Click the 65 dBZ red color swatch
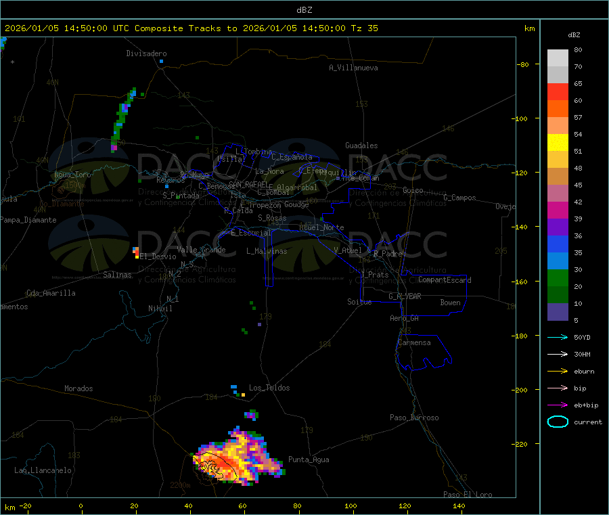Viewport: 609px width, 515px height. 558,91
